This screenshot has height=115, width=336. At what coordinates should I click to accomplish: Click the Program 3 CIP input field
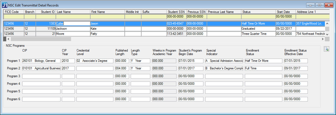pyautogui.click(x=41, y=76)
